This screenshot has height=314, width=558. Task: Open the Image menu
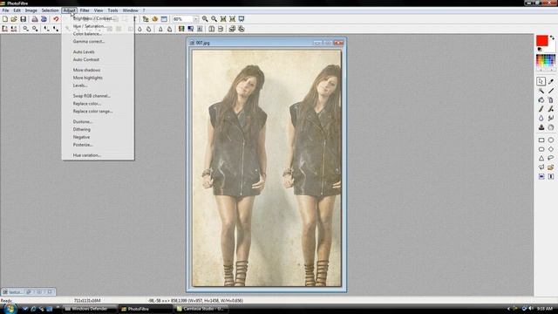(31, 10)
